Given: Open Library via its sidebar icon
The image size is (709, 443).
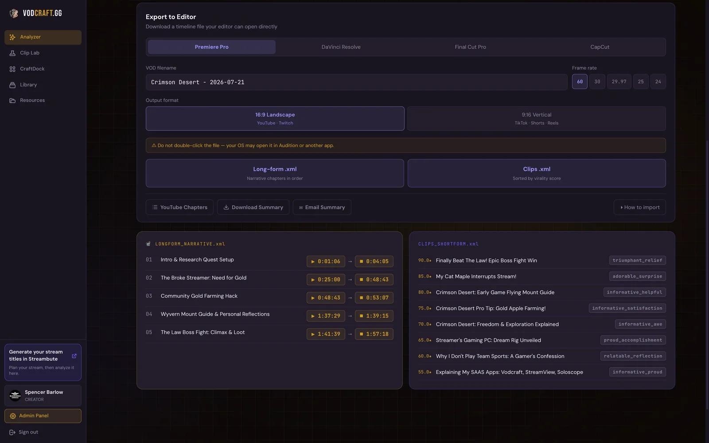Looking at the screenshot, I should [12, 85].
